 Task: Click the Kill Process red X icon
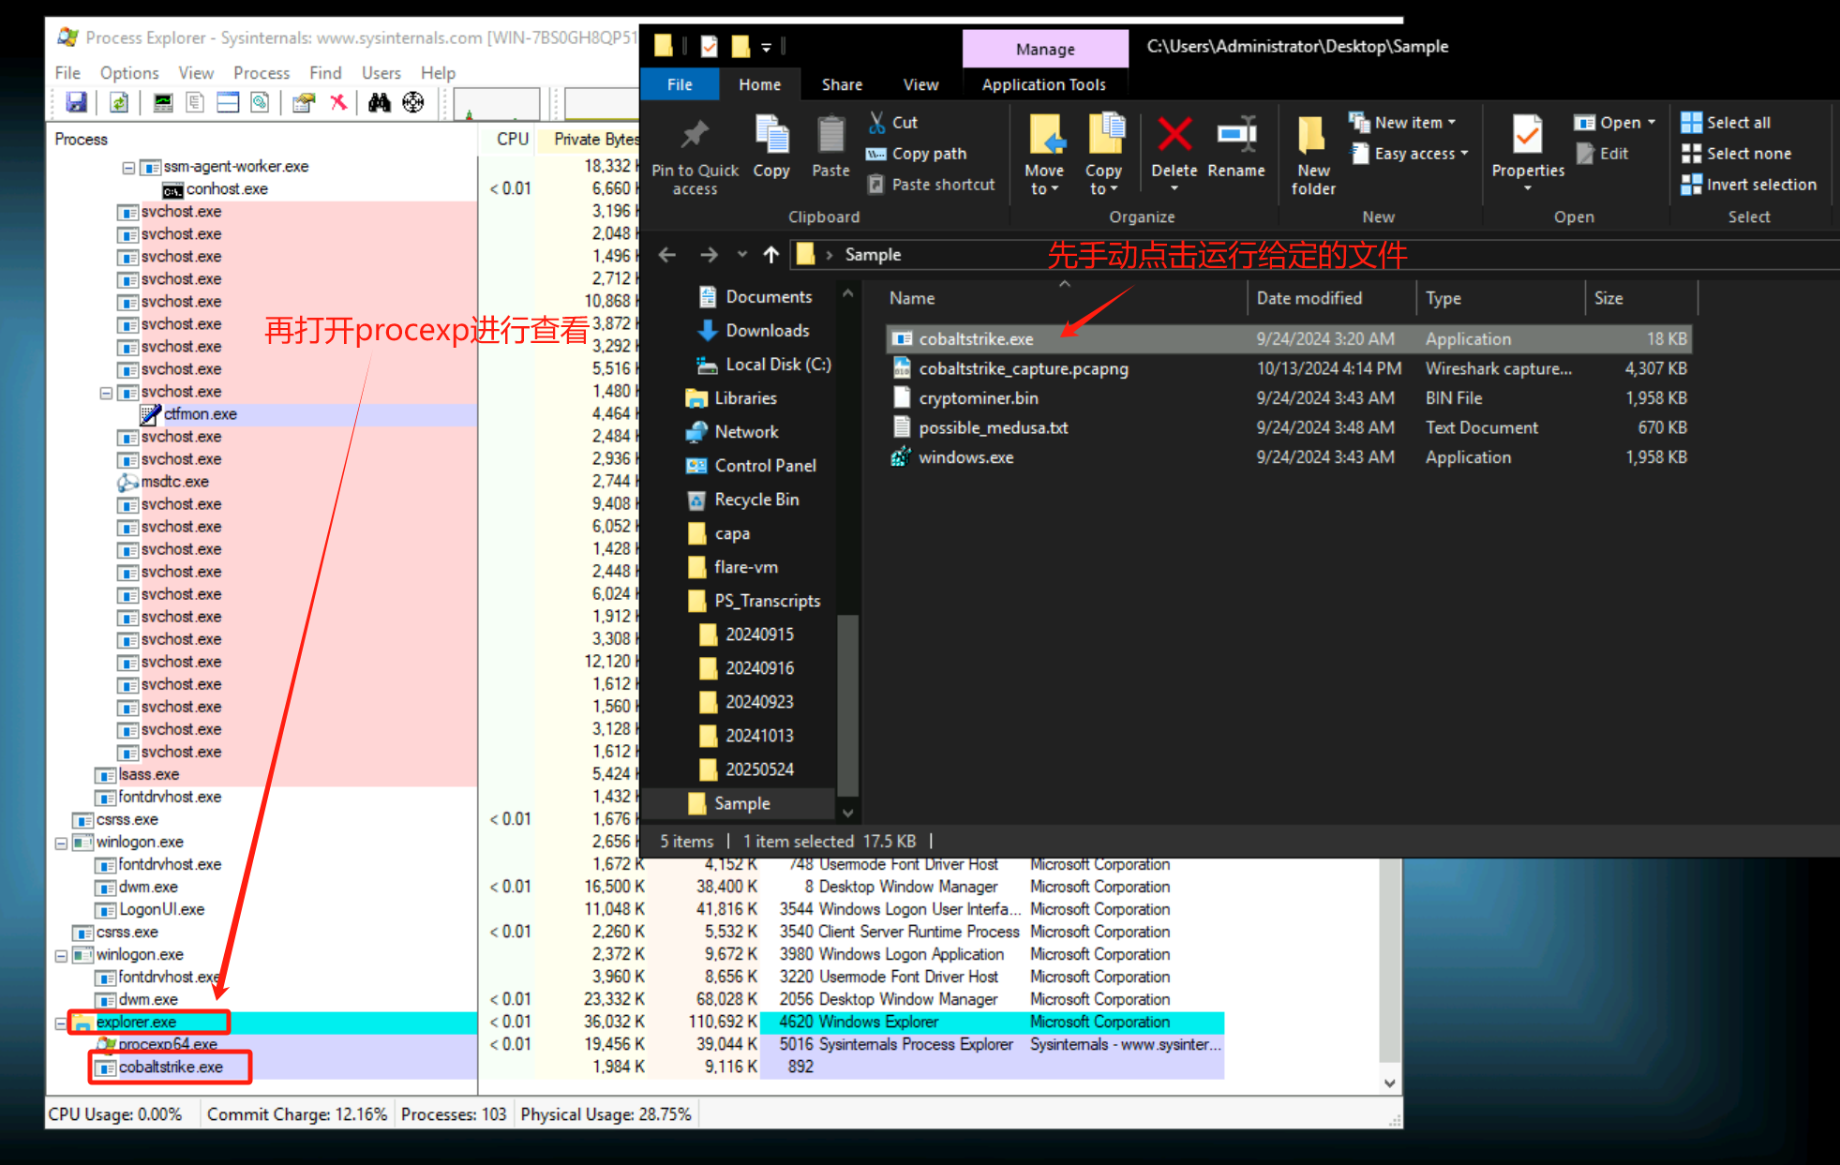pos(338,102)
